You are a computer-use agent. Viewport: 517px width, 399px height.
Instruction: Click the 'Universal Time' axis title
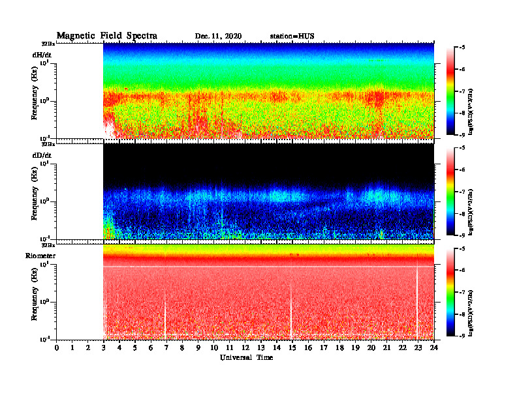pos(246,357)
